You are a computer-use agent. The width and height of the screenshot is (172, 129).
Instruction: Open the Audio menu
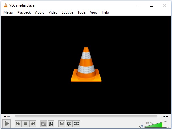click(x=40, y=12)
